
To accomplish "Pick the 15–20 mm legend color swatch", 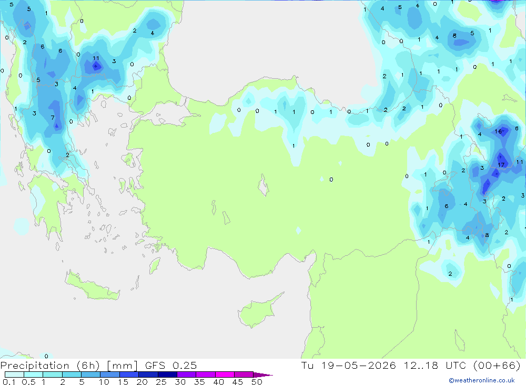I will [129, 374].
